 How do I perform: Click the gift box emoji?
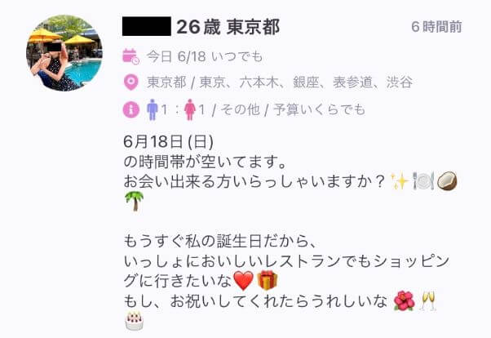[x=268, y=280]
